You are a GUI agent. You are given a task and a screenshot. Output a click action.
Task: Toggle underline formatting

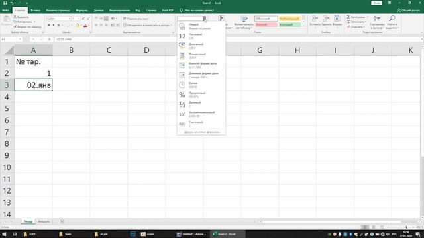(58, 25)
